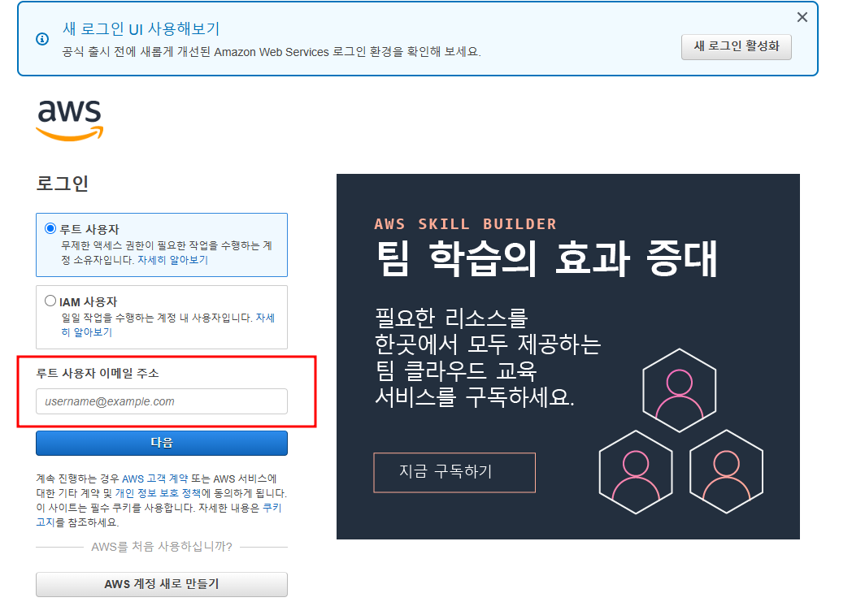Click the AWS logo
The height and width of the screenshot is (615, 865).
(x=70, y=119)
